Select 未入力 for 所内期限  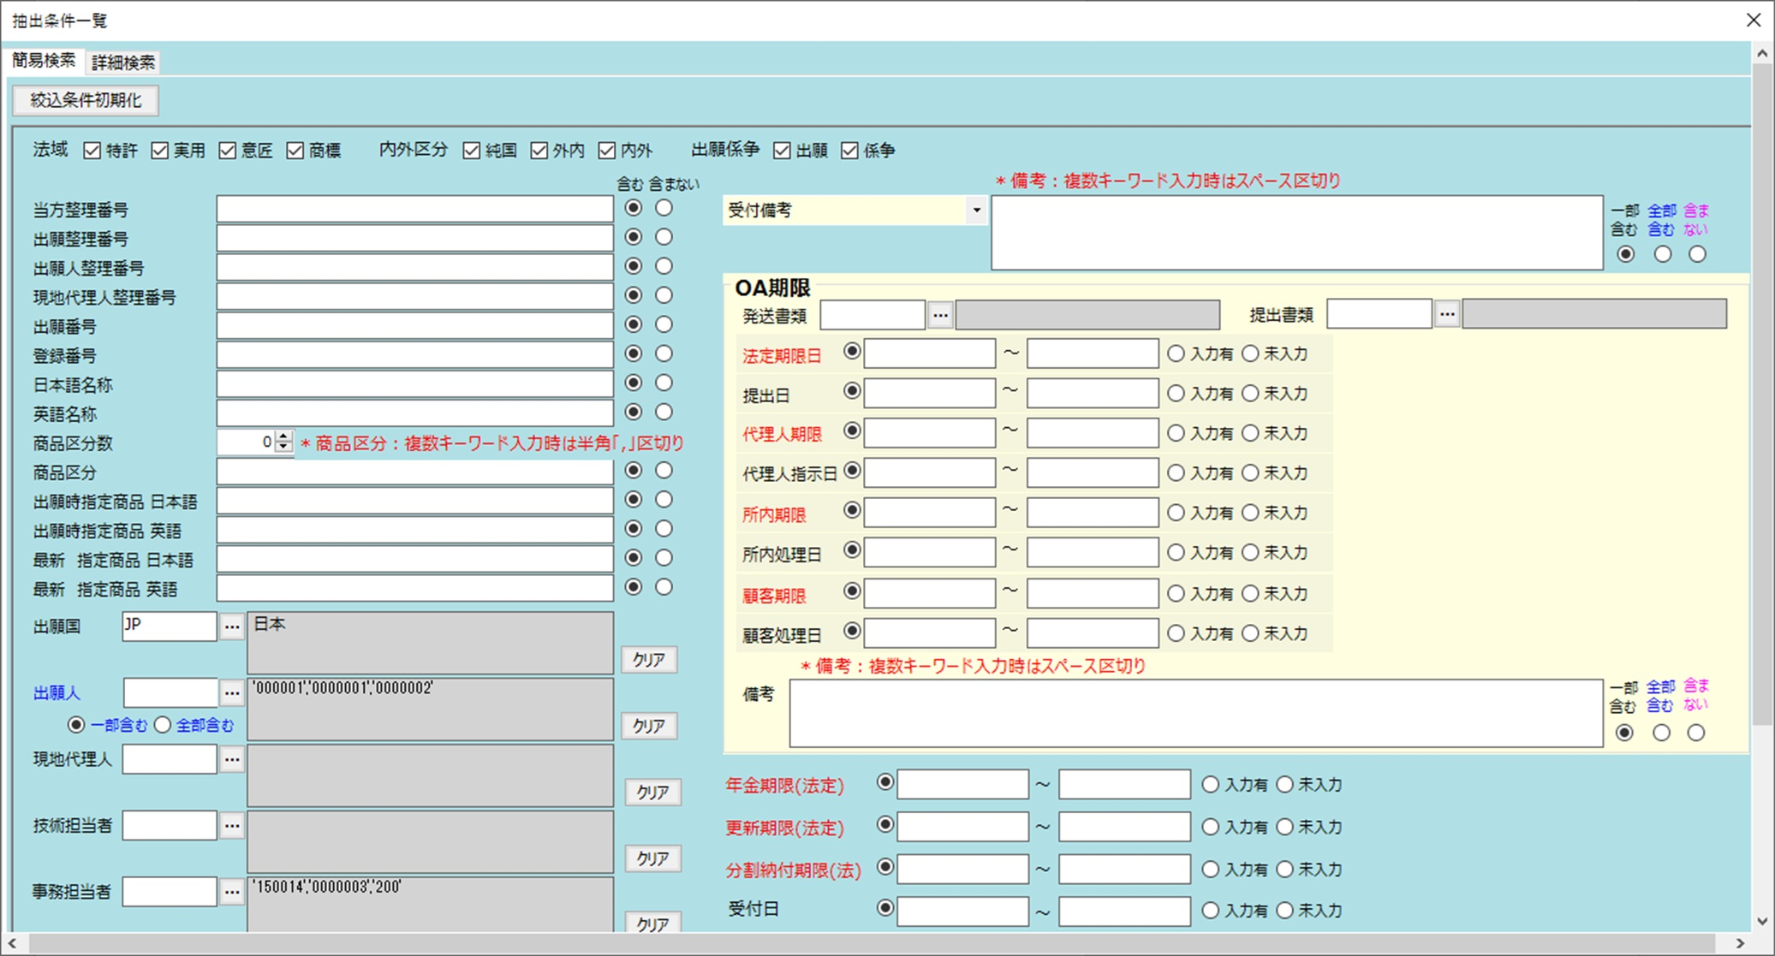click(x=1251, y=513)
